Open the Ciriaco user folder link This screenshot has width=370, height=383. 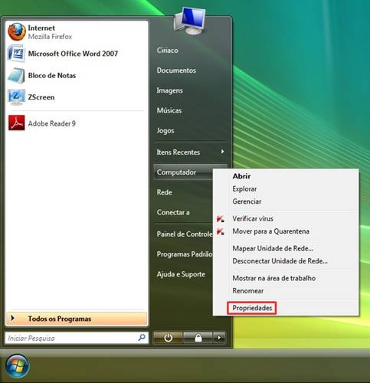coord(167,51)
